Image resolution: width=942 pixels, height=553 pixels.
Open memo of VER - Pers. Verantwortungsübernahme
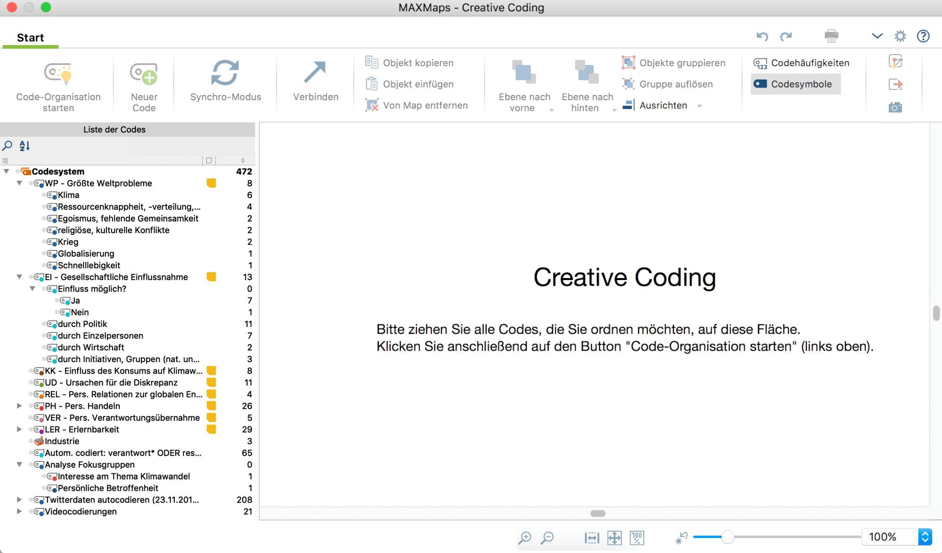pos(211,417)
